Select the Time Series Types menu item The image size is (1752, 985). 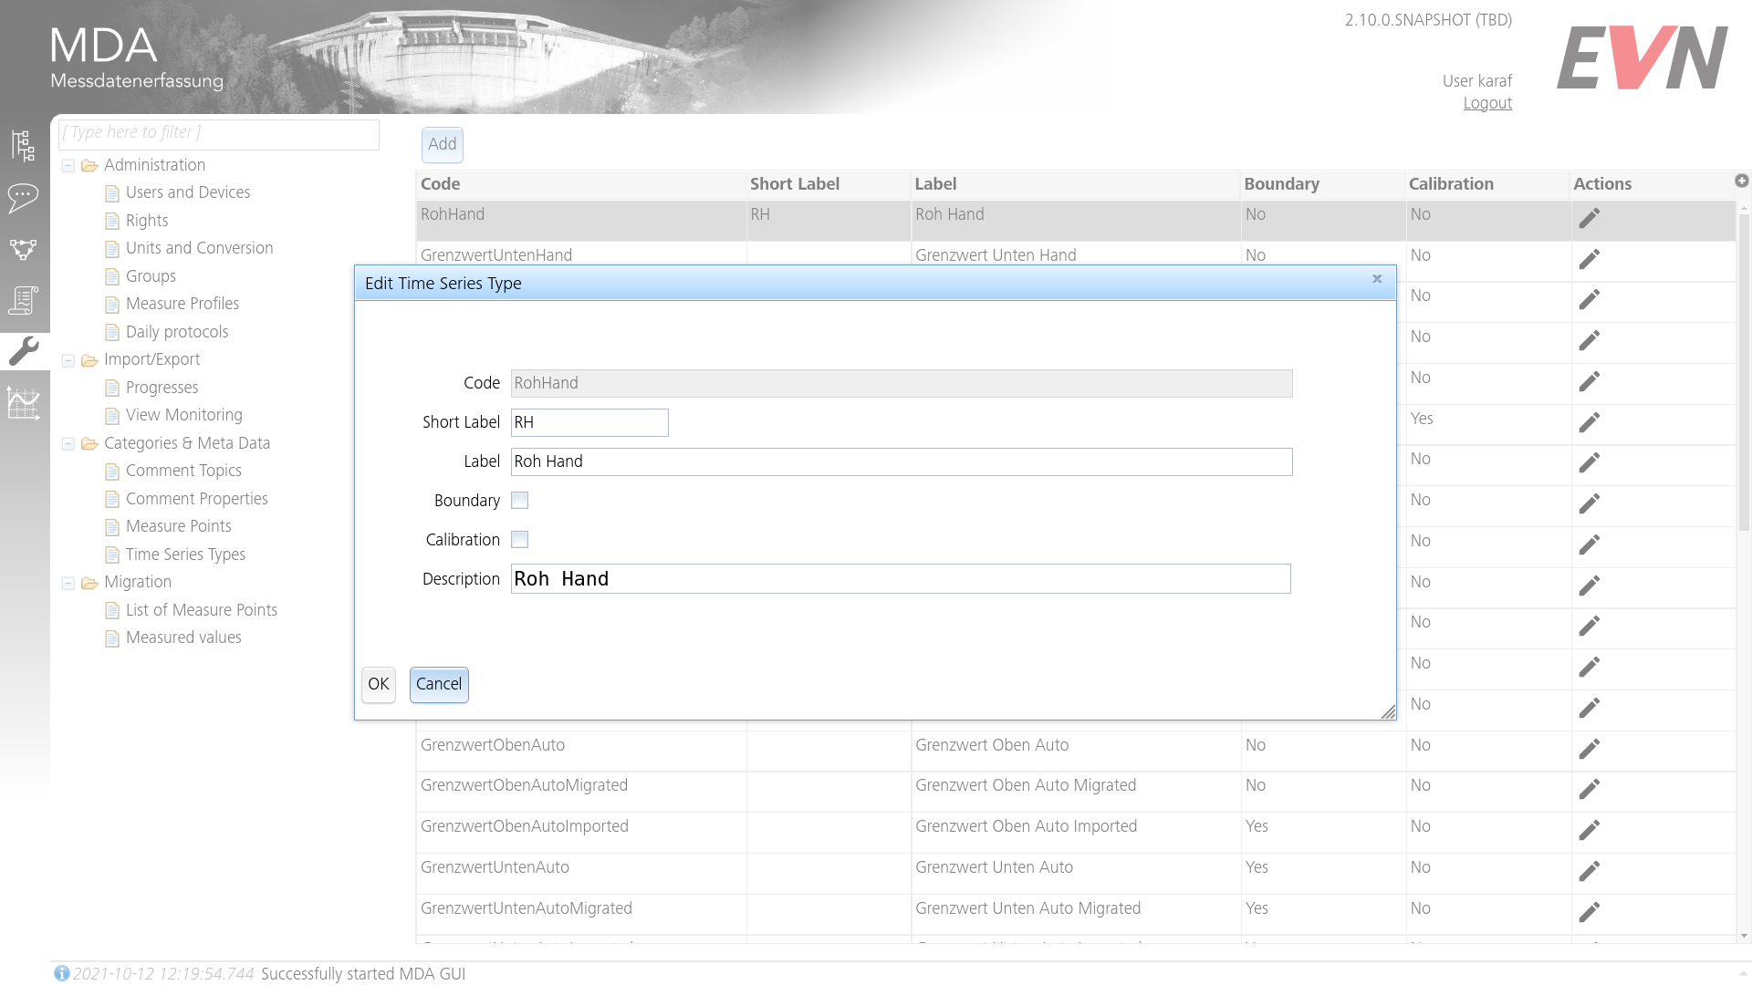tap(185, 555)
